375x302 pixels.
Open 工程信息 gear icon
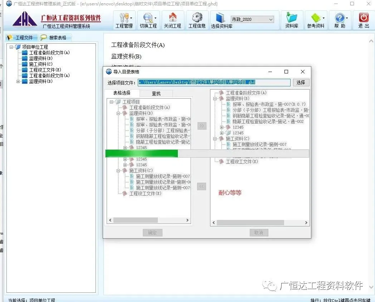[197, 18]
